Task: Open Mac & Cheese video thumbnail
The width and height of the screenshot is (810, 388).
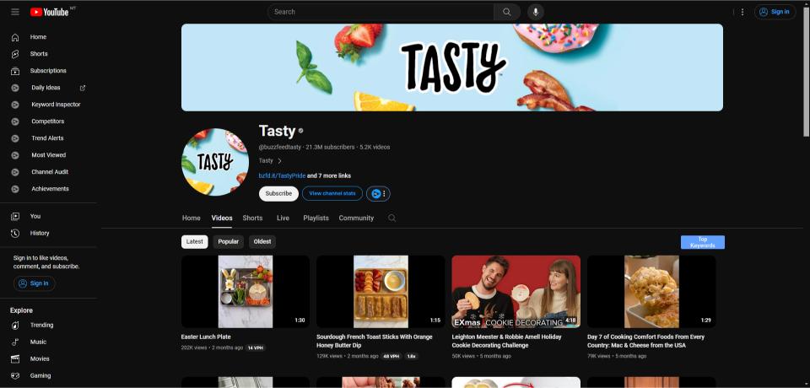Action: coord(651,291)
